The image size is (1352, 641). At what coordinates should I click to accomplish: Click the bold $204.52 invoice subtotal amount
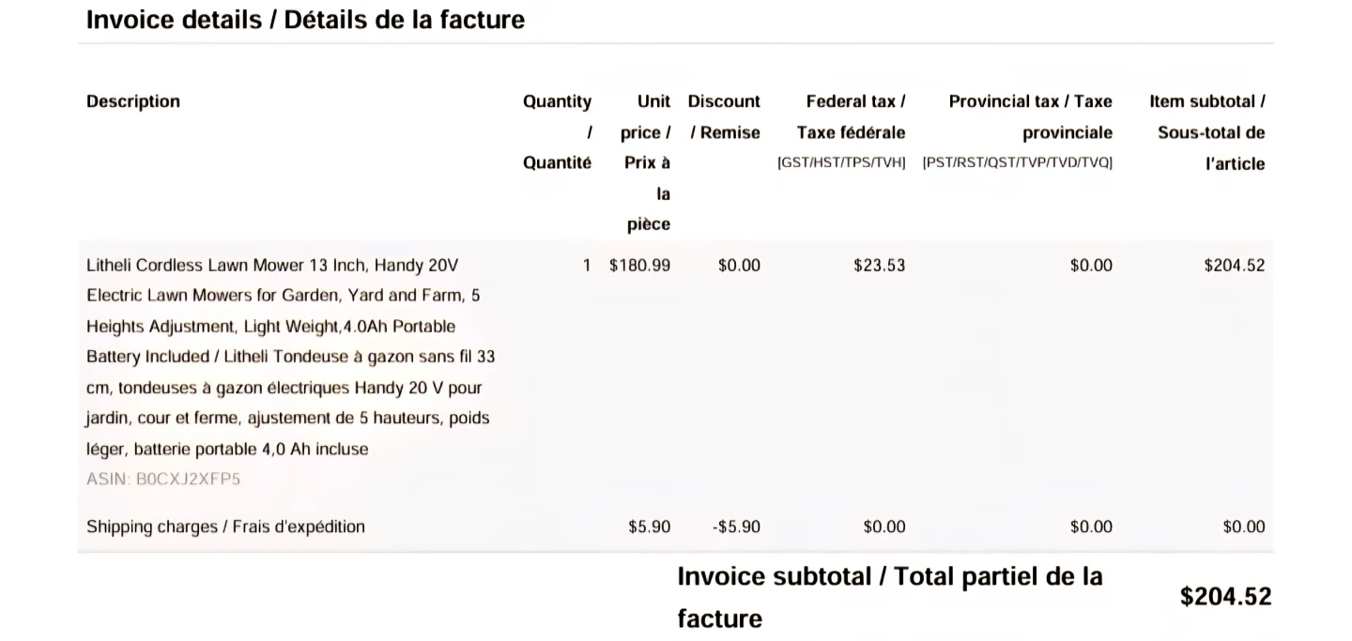pos(1226,597)
